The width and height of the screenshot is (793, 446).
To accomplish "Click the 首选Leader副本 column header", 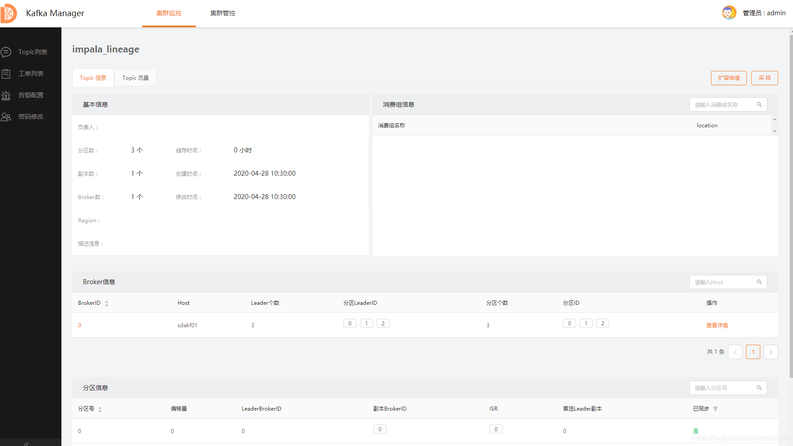I will pos(582,409).
